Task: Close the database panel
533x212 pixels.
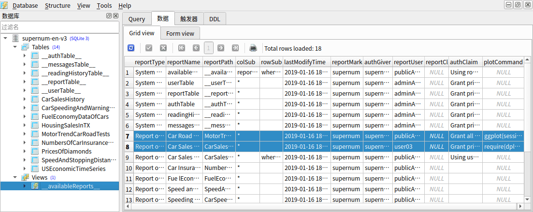Action: click(x=115, y=15)
